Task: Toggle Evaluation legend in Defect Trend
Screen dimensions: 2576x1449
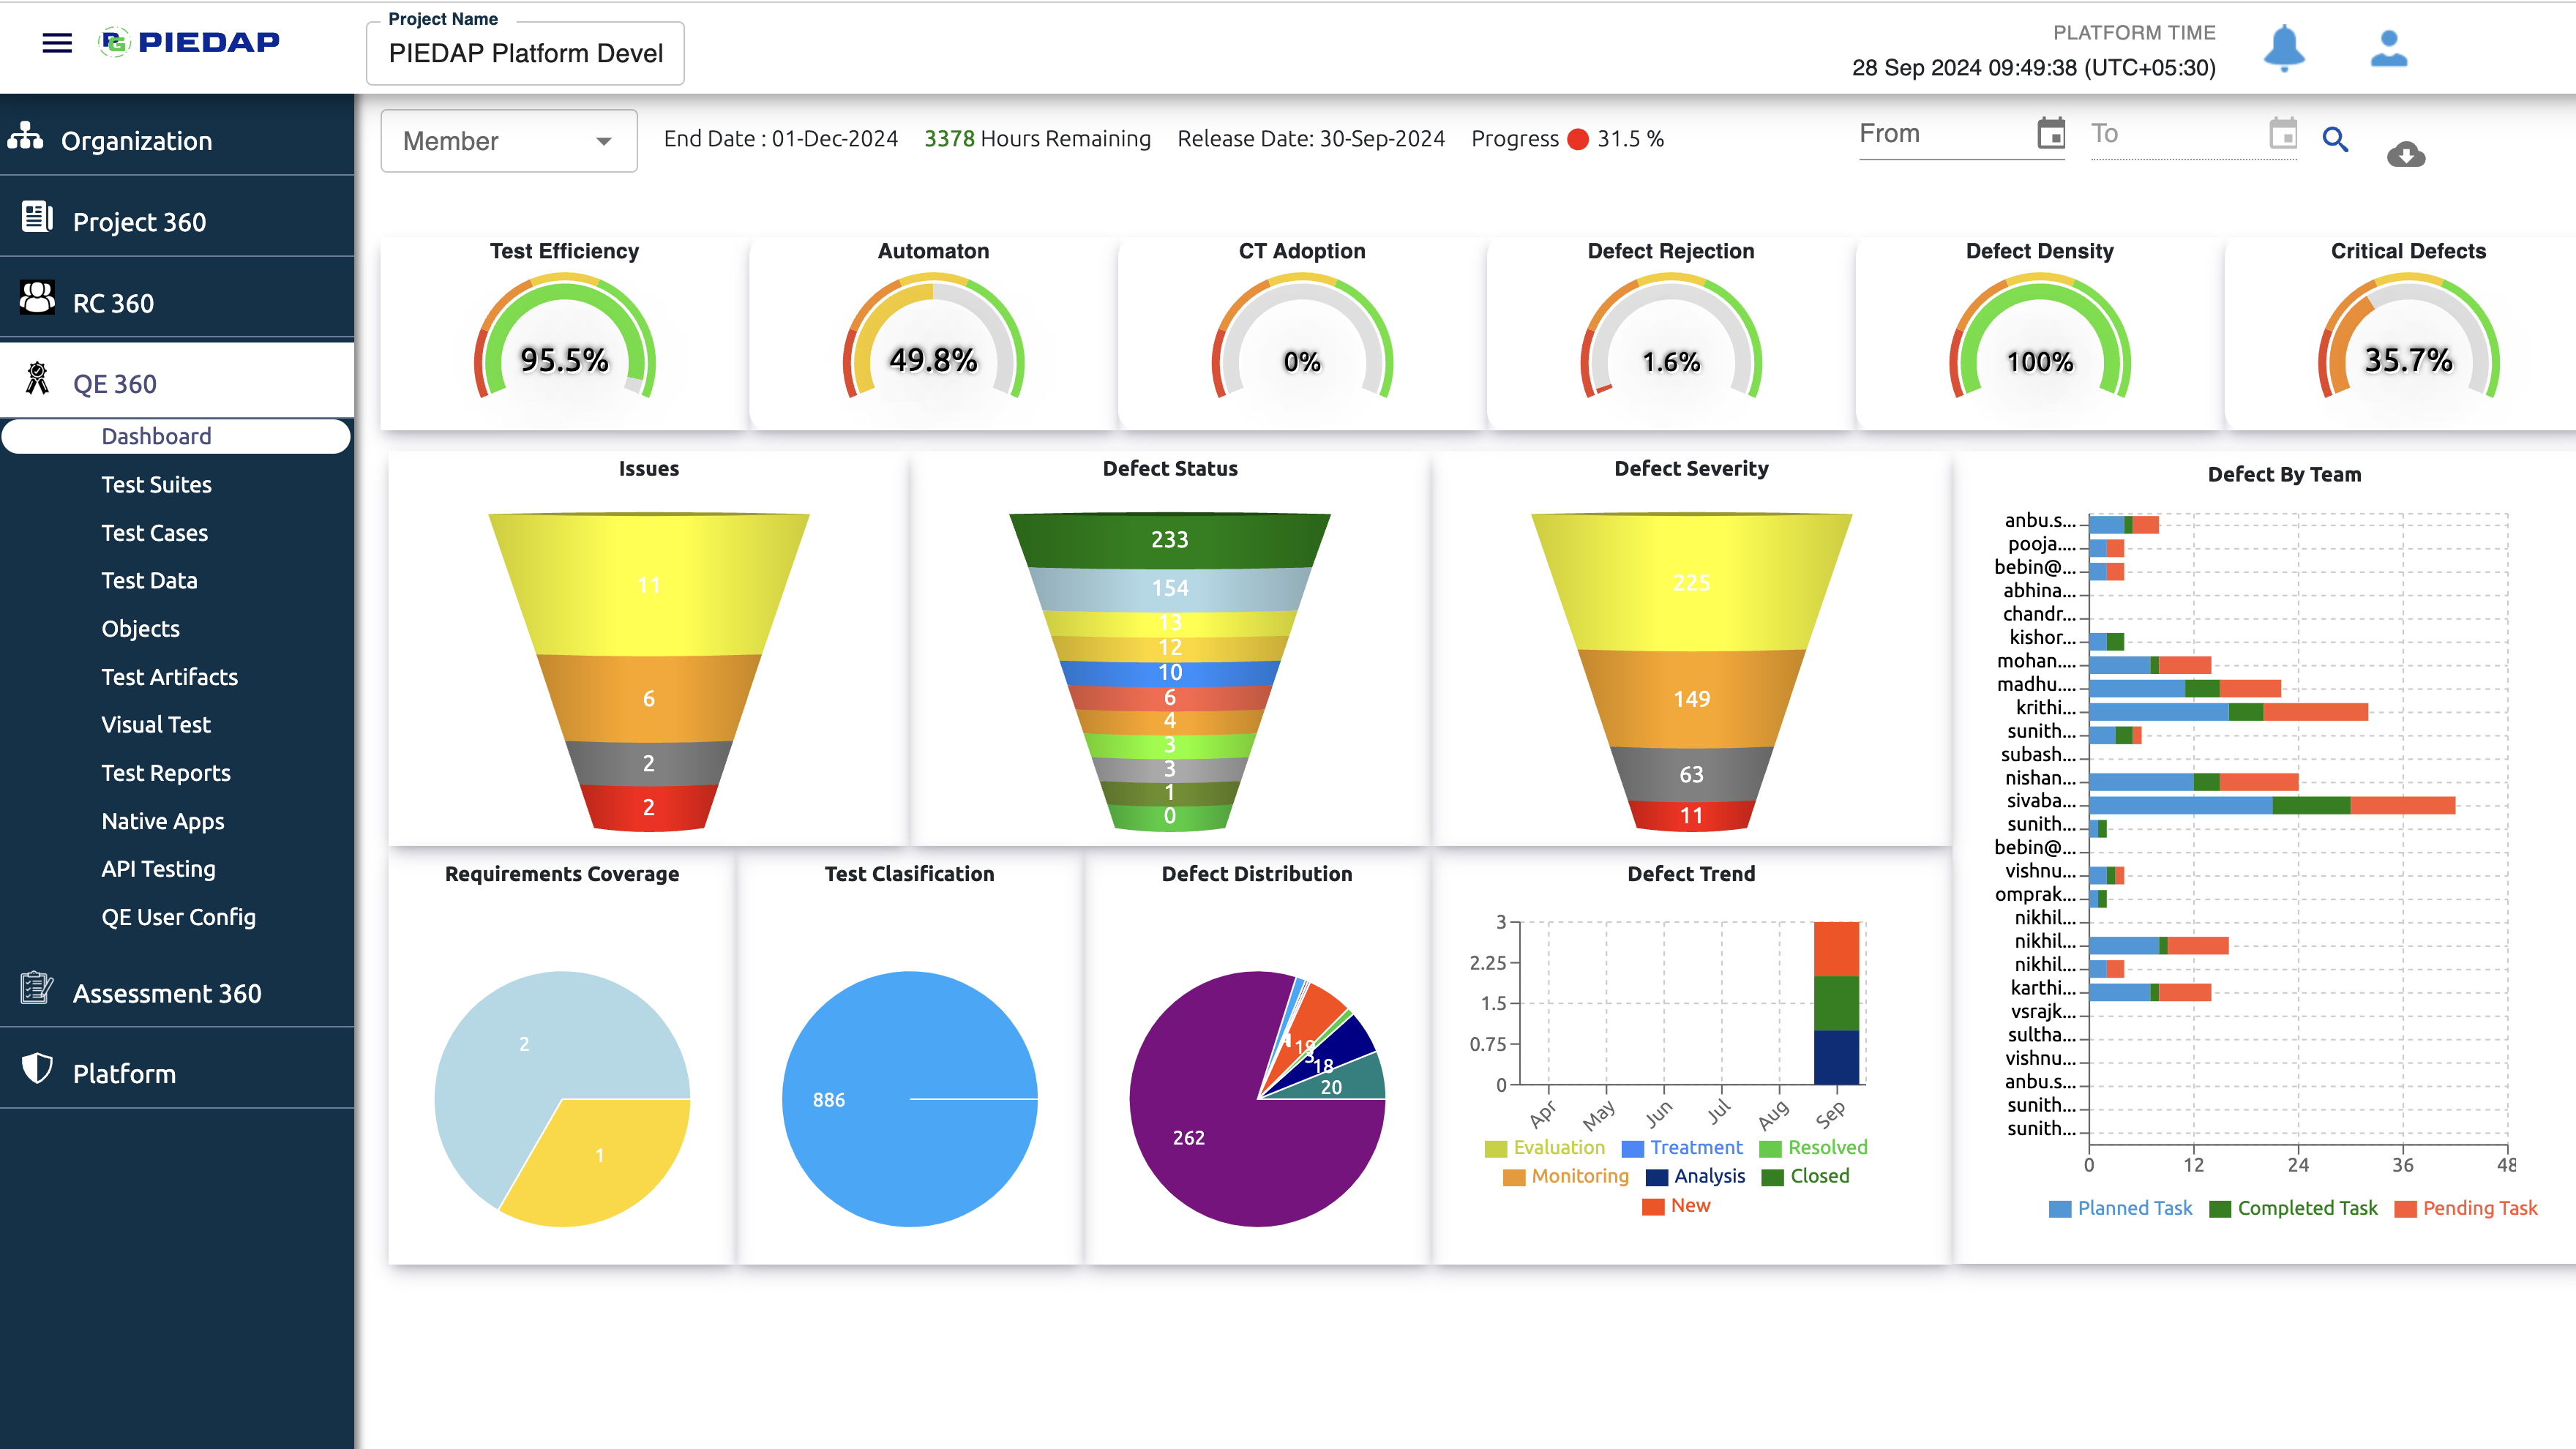Action: coord(1545,1147)
